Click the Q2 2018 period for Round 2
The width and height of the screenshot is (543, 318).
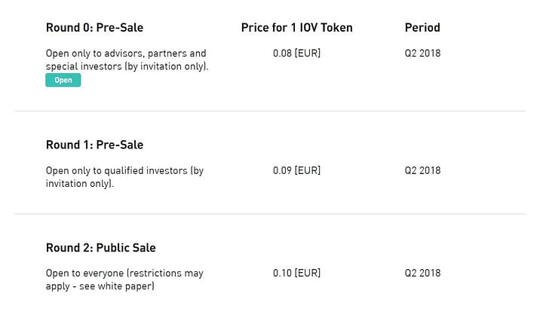coord(422,273)
